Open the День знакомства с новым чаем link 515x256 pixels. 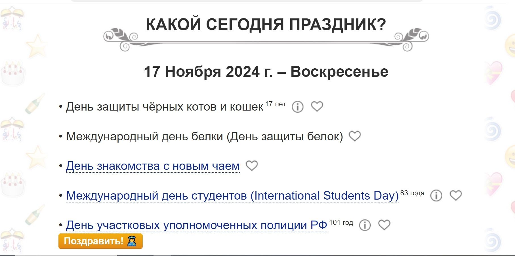pyautogui.click(x=153, y=166)
